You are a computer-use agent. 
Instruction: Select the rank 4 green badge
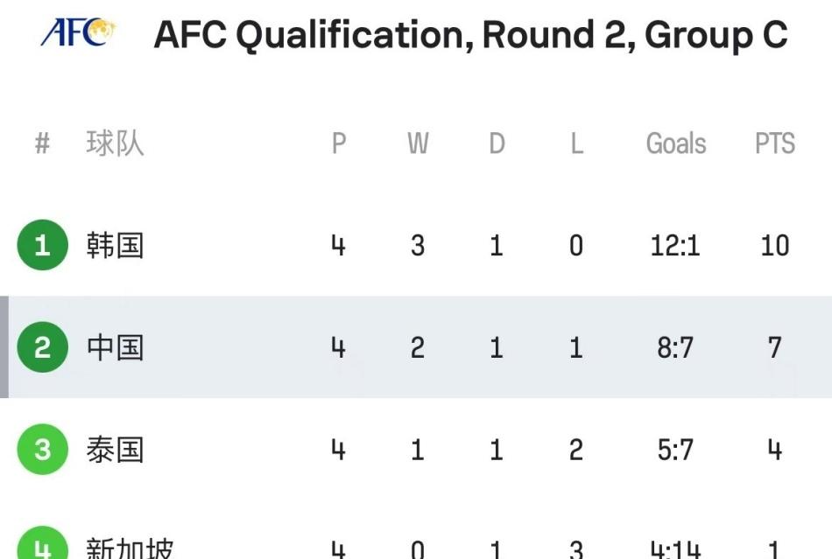pyautogui.click(x=42, y=542)
